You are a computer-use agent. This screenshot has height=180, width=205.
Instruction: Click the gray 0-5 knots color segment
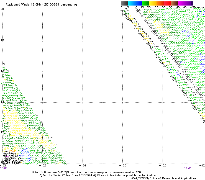coord(124,3)
